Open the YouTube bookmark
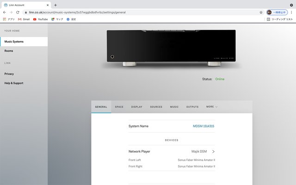 pyautogui.click(x=40, y=19)
